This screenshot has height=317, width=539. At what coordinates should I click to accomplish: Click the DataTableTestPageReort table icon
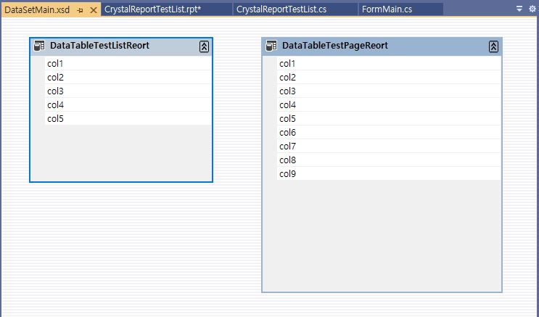tap(271, 46)
